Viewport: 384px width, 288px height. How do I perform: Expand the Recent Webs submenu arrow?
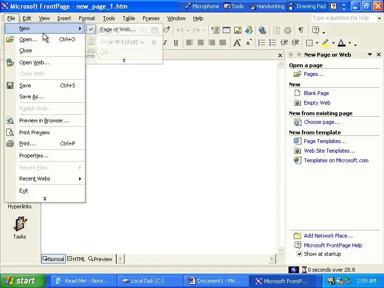tap(80, 179)
